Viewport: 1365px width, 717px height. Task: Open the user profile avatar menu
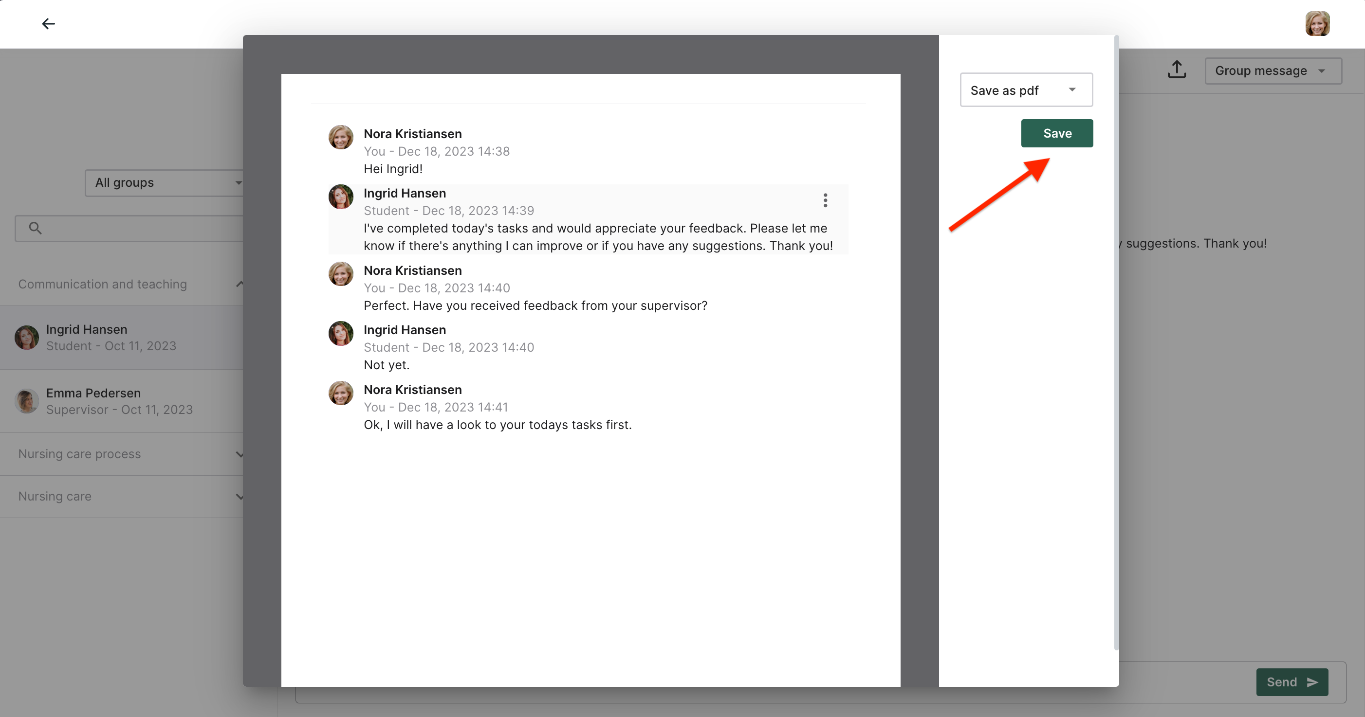(1317, 24)
